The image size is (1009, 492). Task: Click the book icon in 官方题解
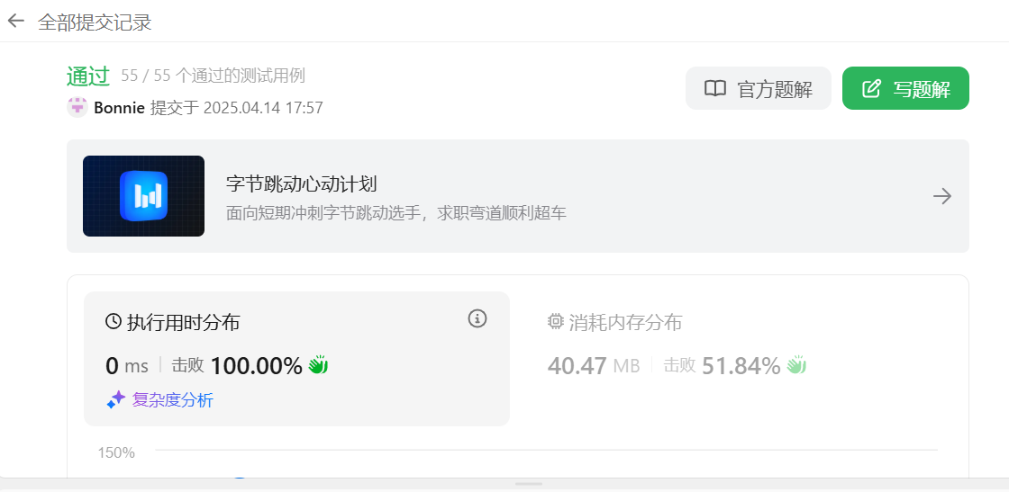tap(715, 89)
